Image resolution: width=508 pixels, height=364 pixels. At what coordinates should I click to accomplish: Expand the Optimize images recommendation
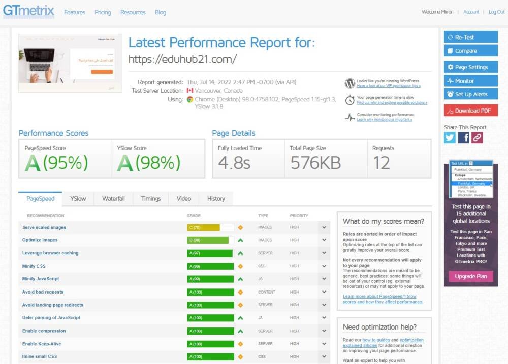(x=324, y=240)
